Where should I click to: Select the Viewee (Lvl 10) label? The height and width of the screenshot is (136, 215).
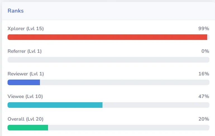point(25,96)
